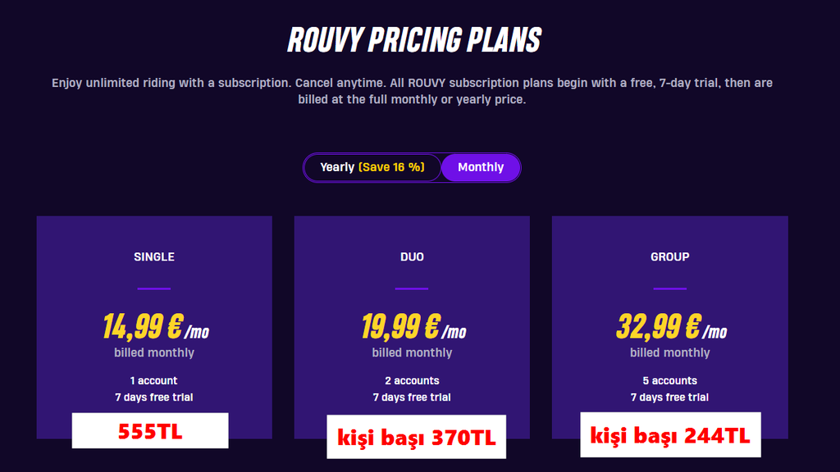840x472 pixels.
Task: Click the '5 accounts' text
Action: tap(669, 380)
